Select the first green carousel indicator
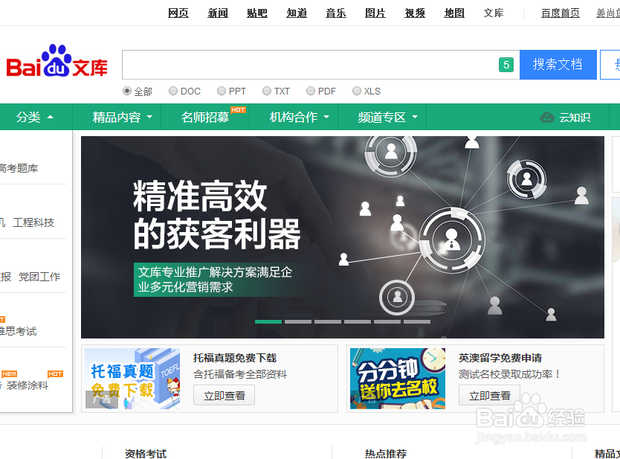 click(x=268, y=321)
